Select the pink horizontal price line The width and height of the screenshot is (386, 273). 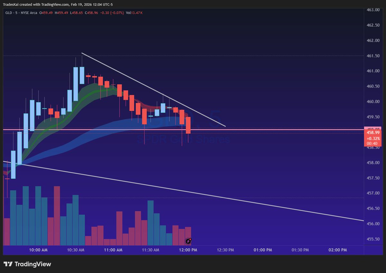coord(183,130)
